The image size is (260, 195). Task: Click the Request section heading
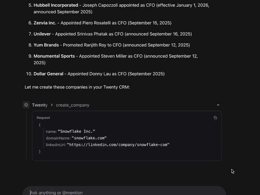(x=43, y=118)
